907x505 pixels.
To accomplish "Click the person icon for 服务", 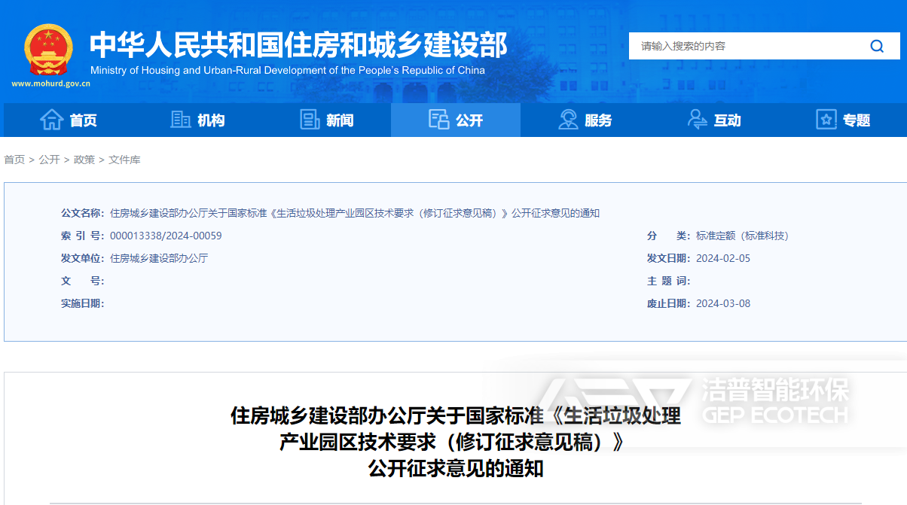I will tap(568, 120).
